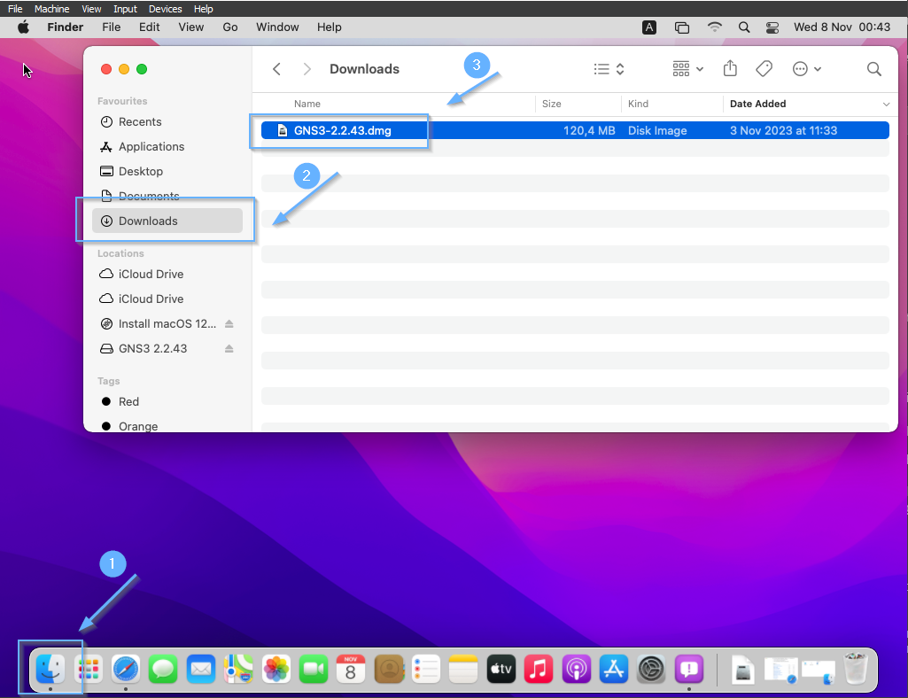
Task: Open the more actions ellipsis dropdown
Action: click(x=806, y=69)
